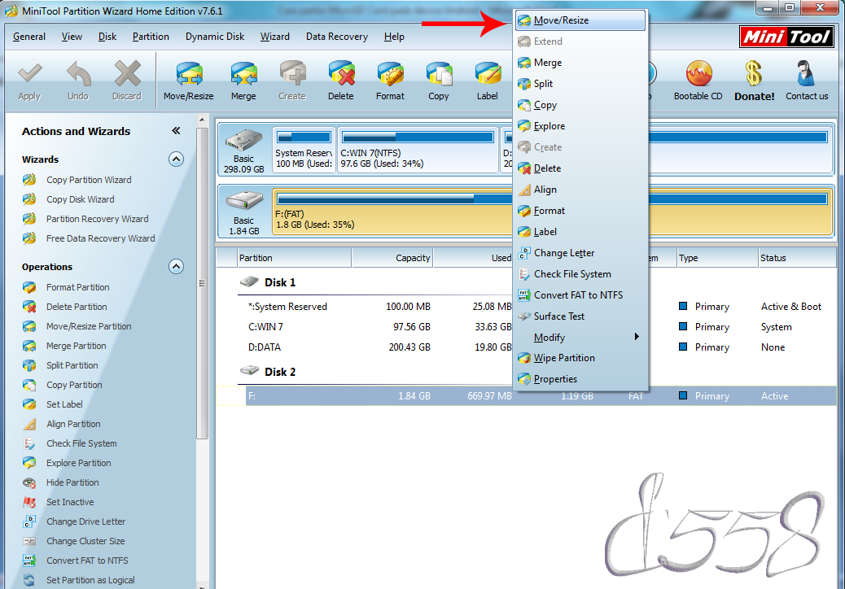Select Hide Partition in Operations
This screenshot has height=589, width=845.
tap(72, 482)
